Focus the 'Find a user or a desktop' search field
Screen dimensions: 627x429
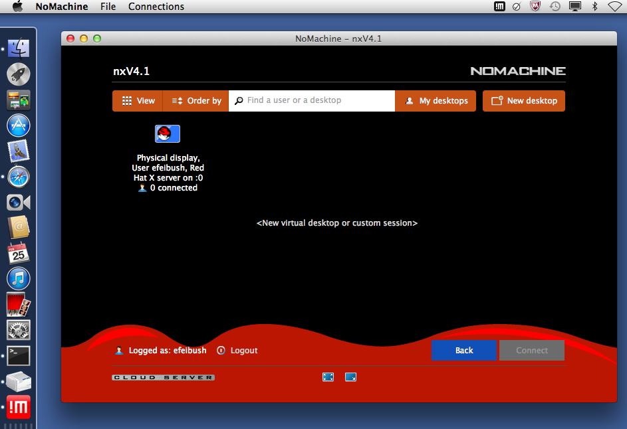click(x=311, y=101)
